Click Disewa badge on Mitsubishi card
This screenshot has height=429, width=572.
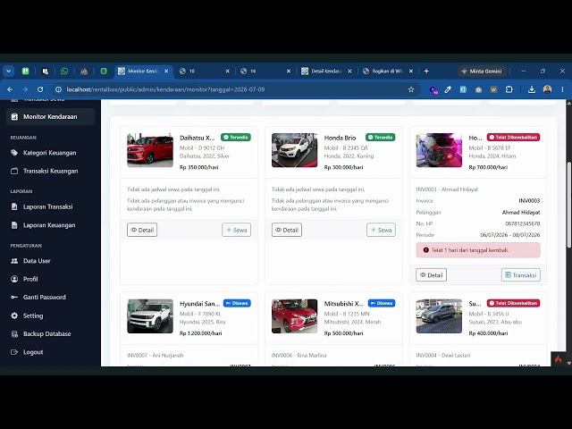coord(382,303)
